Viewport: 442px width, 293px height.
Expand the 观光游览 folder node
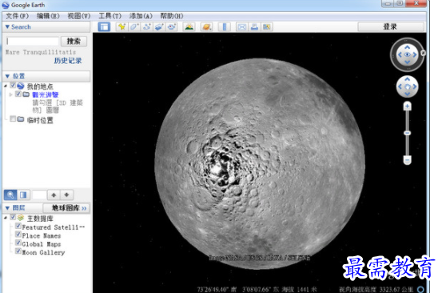[x=11, y=94]
